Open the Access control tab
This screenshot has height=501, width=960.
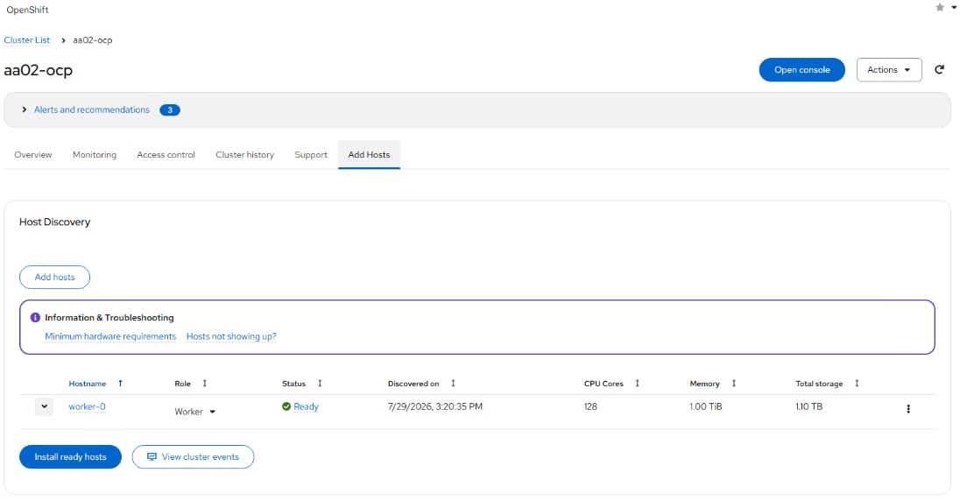pyautogui.click(x=166, y=155)
